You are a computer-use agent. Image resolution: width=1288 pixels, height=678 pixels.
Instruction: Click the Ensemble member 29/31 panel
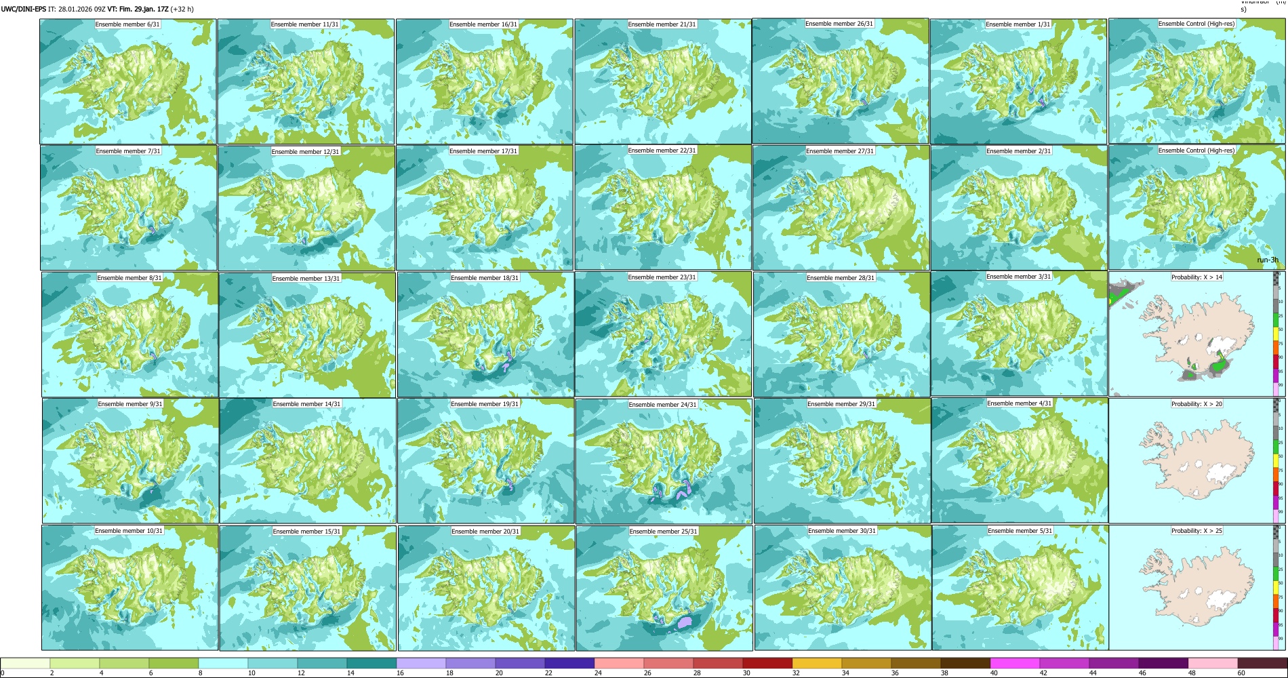[842, 460]
